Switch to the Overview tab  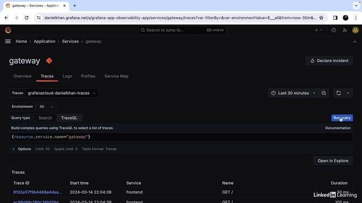click(23, 76)
